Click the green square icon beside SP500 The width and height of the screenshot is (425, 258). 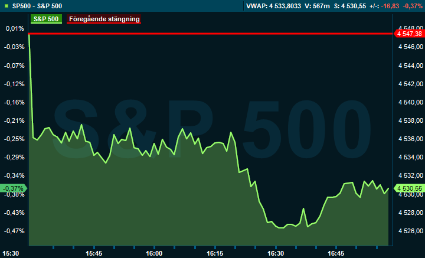click(6, 6)
